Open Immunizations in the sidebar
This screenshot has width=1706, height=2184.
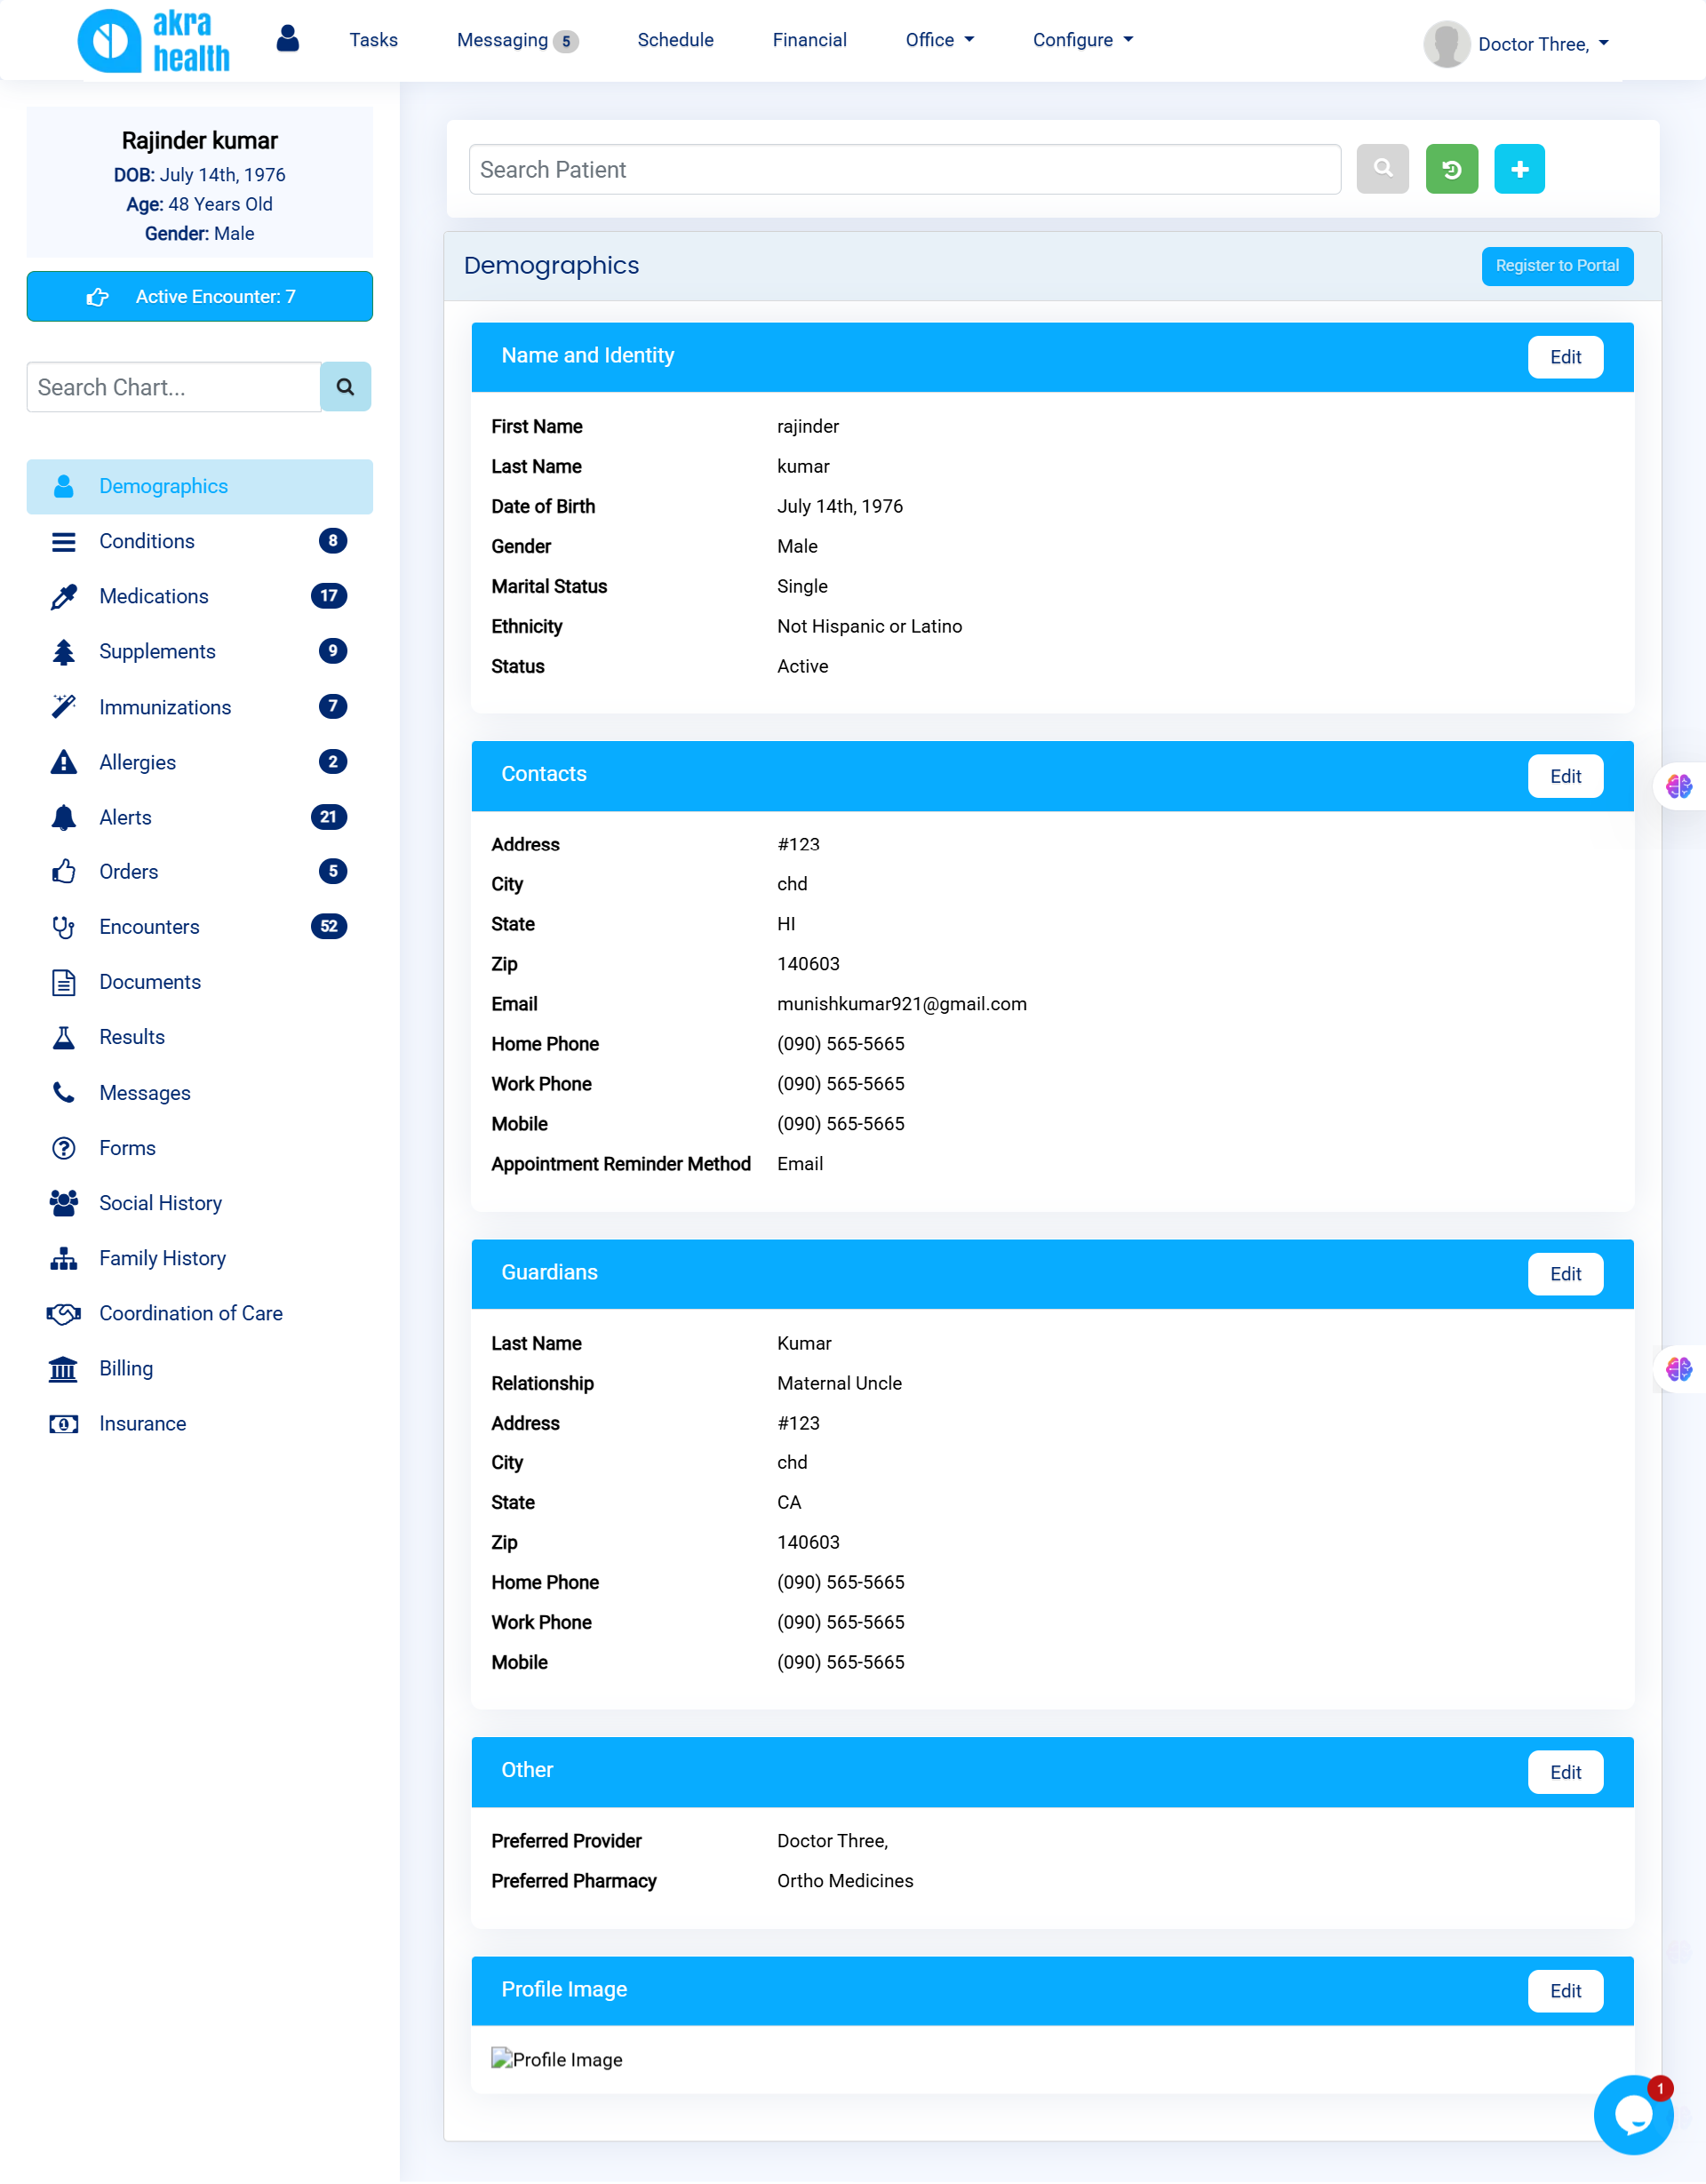pyautogui.click(x=165, y=707)
